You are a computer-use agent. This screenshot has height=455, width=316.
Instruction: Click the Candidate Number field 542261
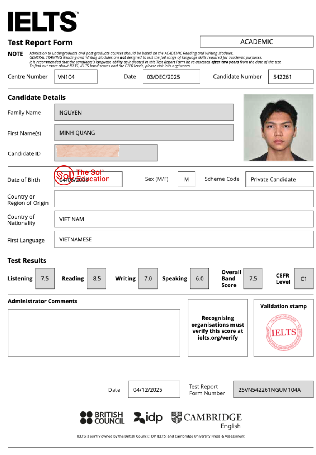(x=290, y=77)
